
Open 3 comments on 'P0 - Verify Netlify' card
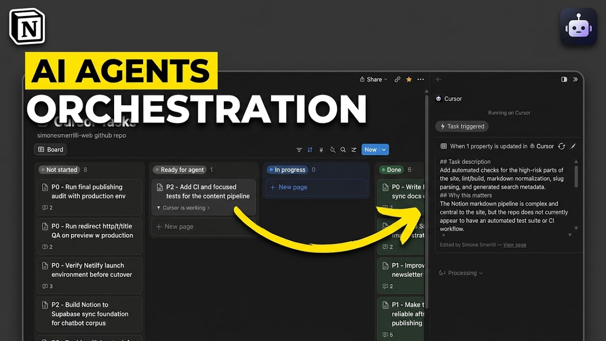coord(47,286)
